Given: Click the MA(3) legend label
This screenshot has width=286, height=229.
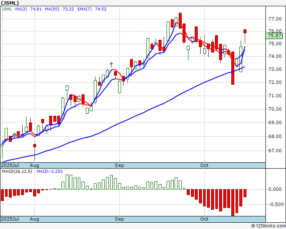Looking at the screenshot, I should 21,9.
